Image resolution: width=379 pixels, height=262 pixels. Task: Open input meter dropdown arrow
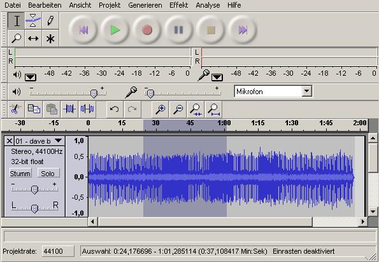click(x=217, y=78)
